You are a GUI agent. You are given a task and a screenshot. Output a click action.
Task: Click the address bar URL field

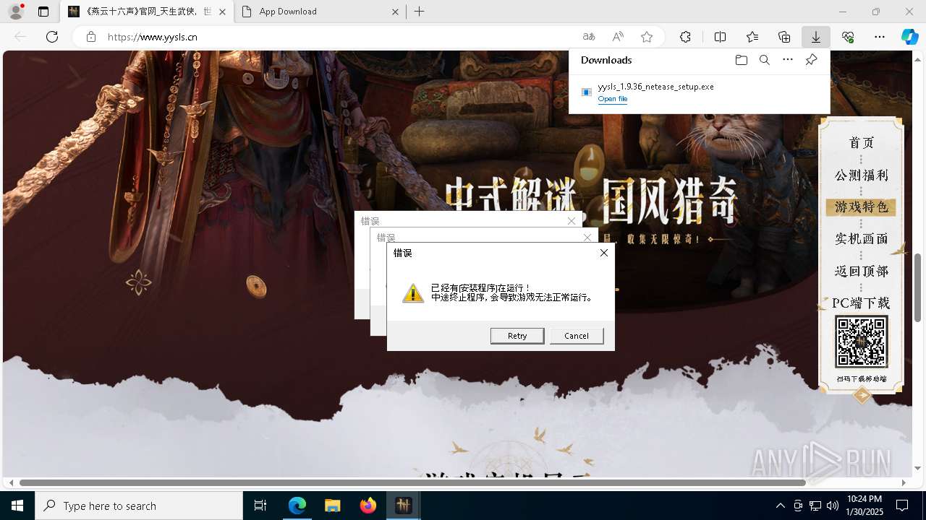click(x=340, y=37)
